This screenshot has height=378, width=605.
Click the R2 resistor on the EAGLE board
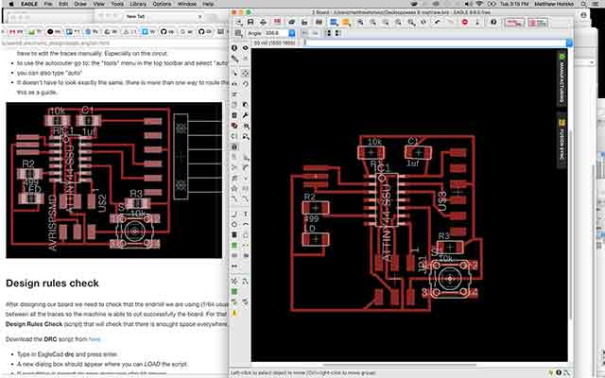[x=316, y=208]
